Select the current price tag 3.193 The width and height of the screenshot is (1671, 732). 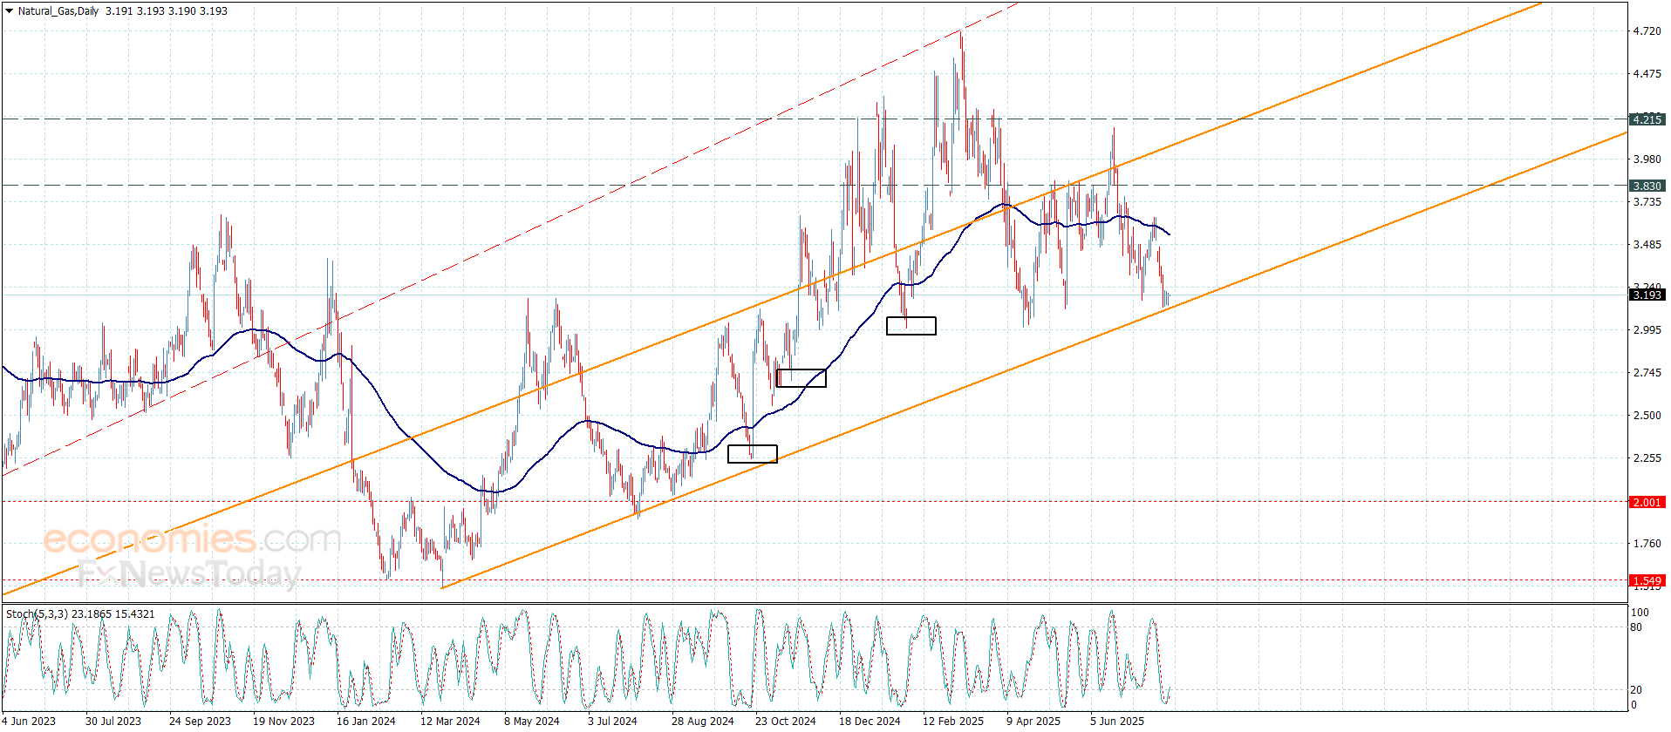1647,295
